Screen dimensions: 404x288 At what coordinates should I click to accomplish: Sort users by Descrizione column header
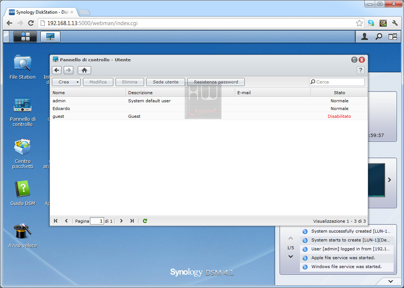(180, 92)
